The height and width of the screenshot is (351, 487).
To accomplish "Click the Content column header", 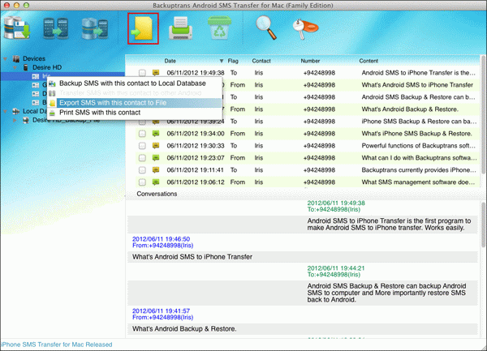I will pyautogui.click(x=368, y=61).
